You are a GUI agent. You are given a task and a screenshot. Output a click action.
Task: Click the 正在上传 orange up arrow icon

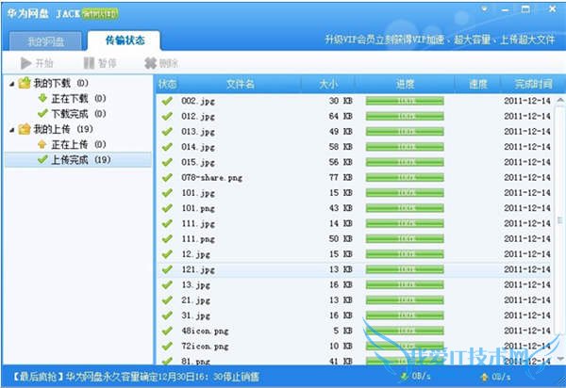pyautogui.click(x=42, y=144)
